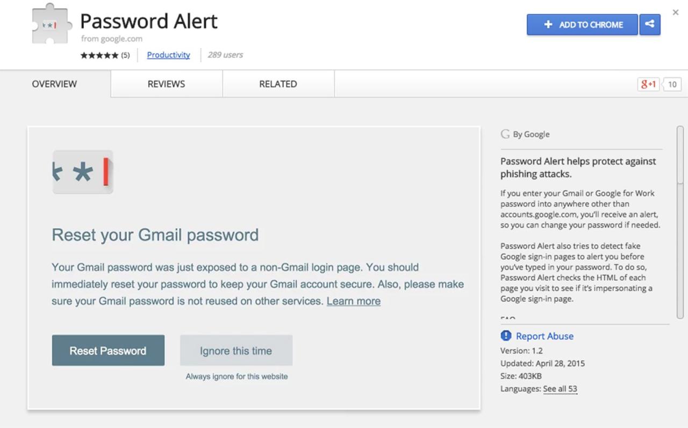Click Always ignore for this website

[236, 376]
